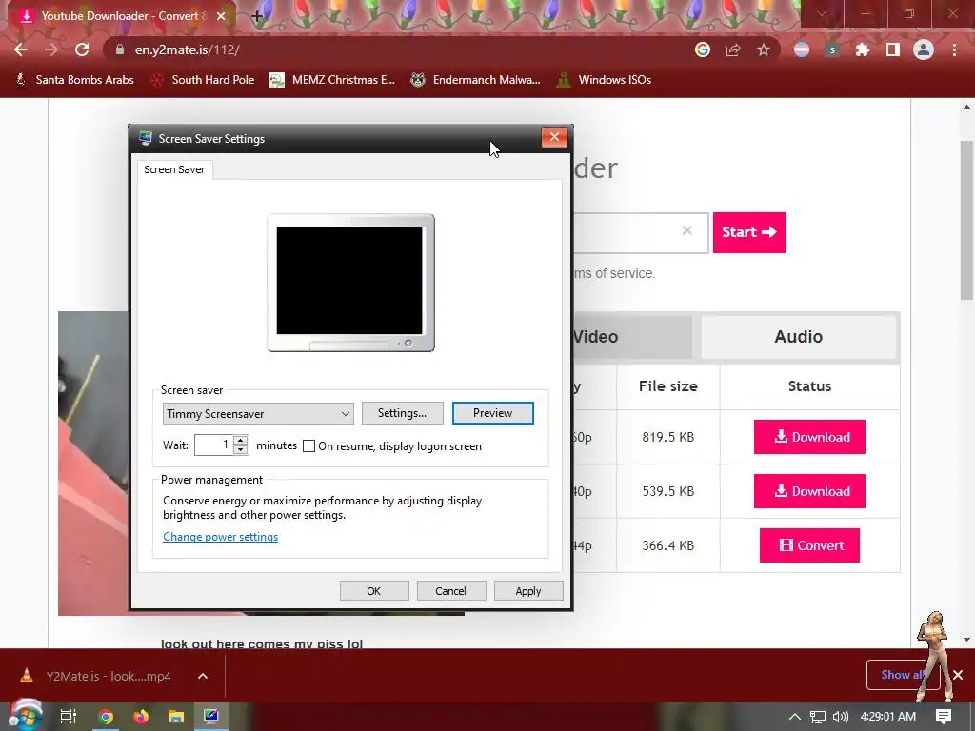Decrease wait minutes with down arrow
The height and width of the screenshot is (731, 975).
pos(241,450)
